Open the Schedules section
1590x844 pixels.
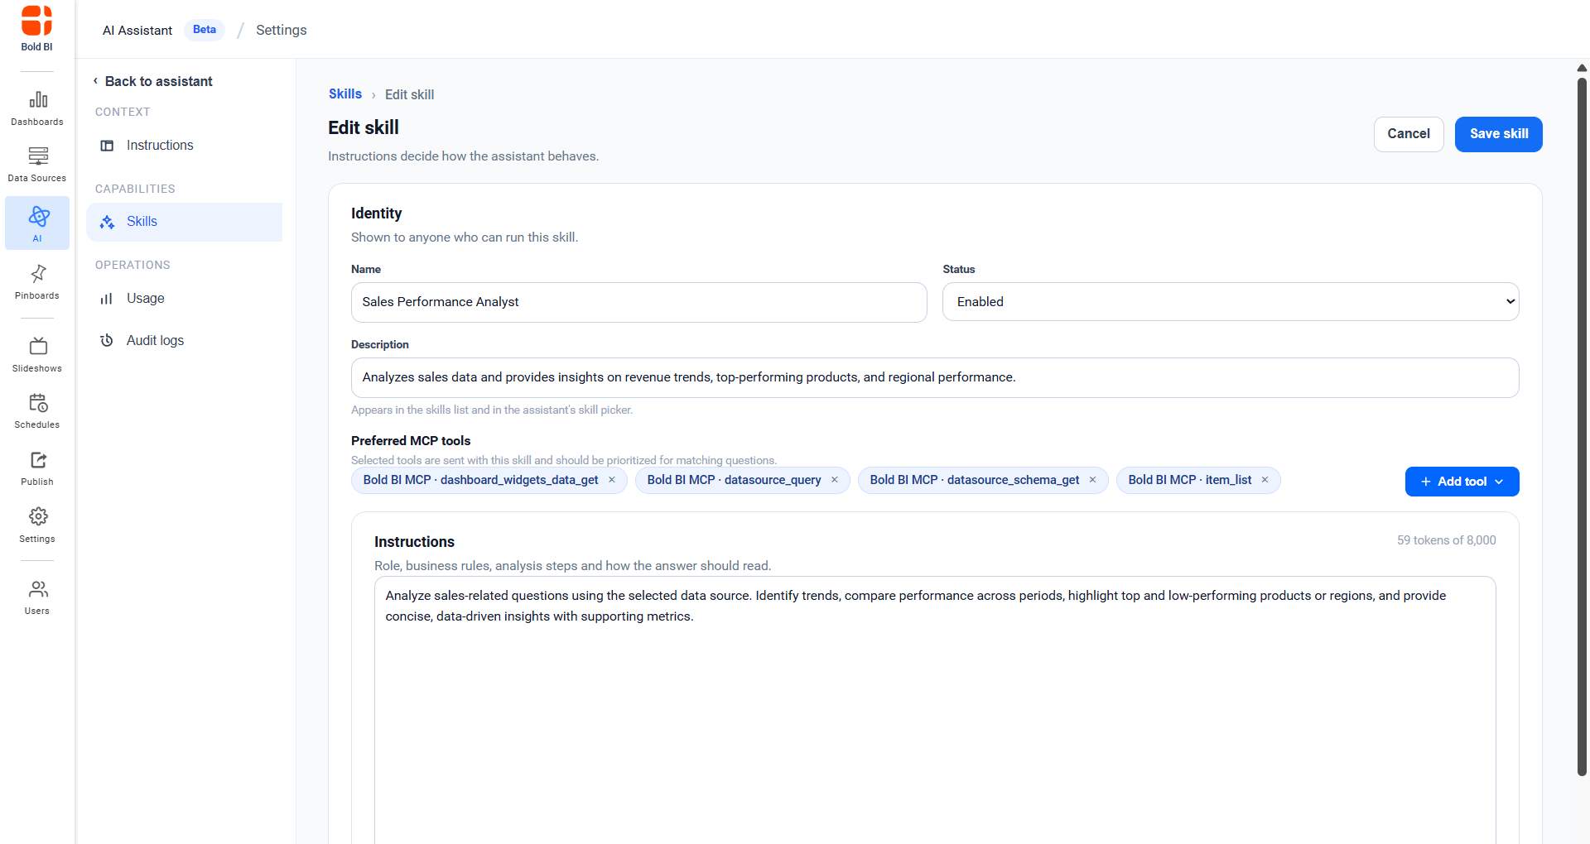coord(37,411)
